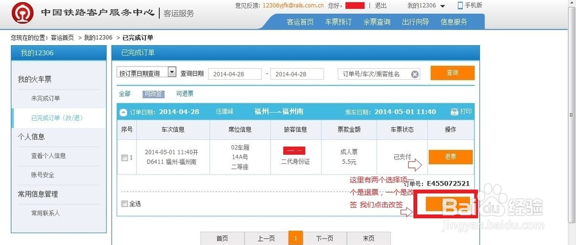This screenshot has width=576, height=245.
Task: Open the 我的12306 dropdown menu
Action: click(426, 6)
